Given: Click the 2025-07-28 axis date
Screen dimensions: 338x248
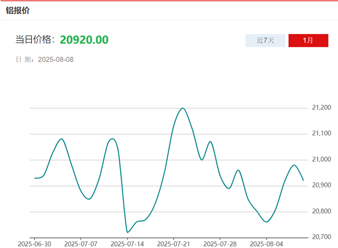Looking at the screenshot, I should click(219, 244).
